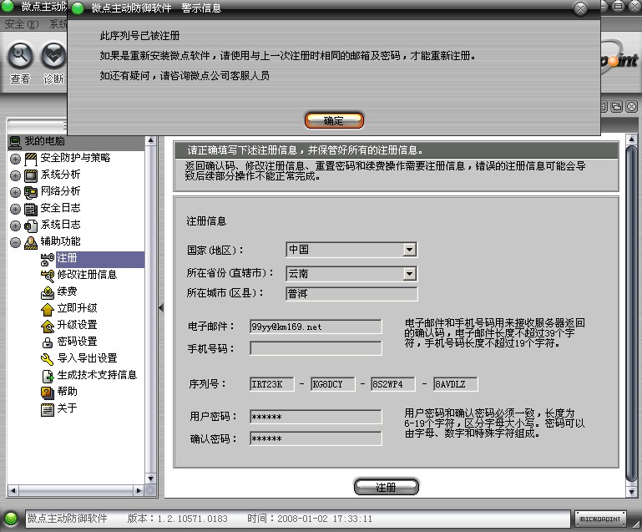Click tree panel vertical scrollbar up arrow
Image resolution: width=642 pixels, height=532 pixels.
(x=150, y=141)
